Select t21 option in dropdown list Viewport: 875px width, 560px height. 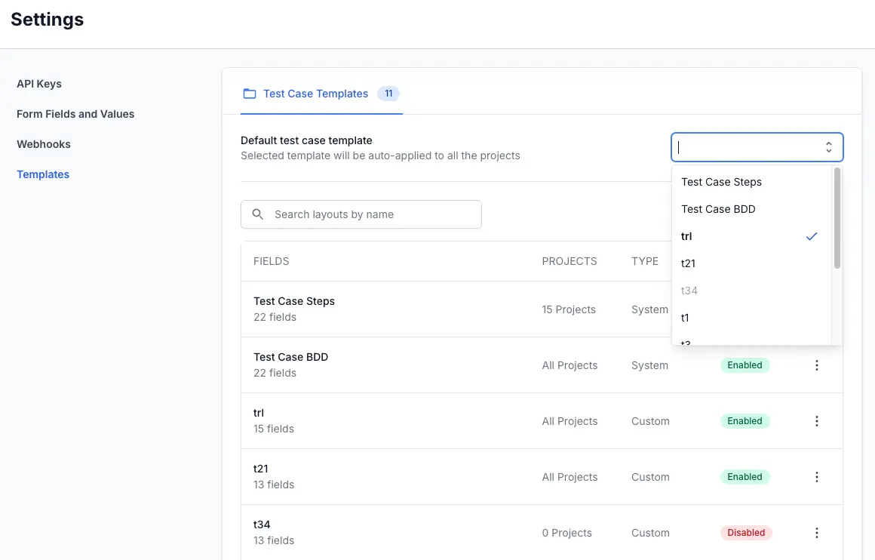coord(688,263)
